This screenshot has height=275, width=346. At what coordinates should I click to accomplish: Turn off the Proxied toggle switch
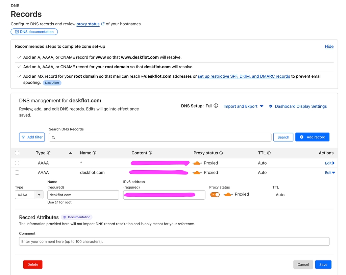[x=215, y=195]
